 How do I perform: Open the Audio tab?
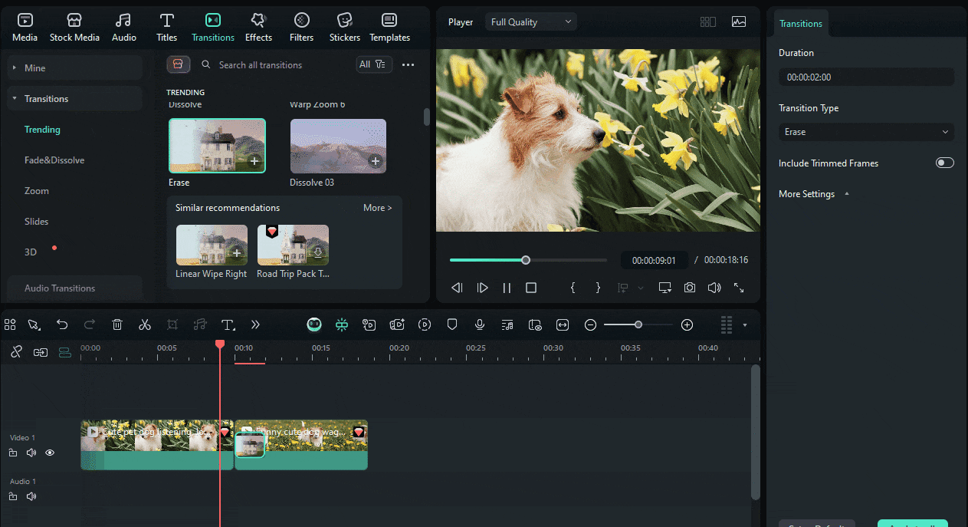point(123,28)
